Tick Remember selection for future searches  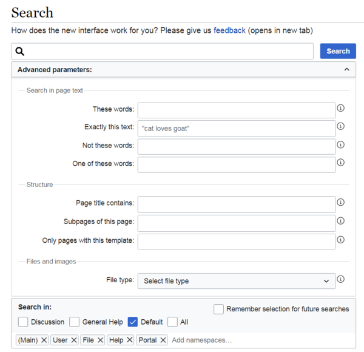pos(218,309)
